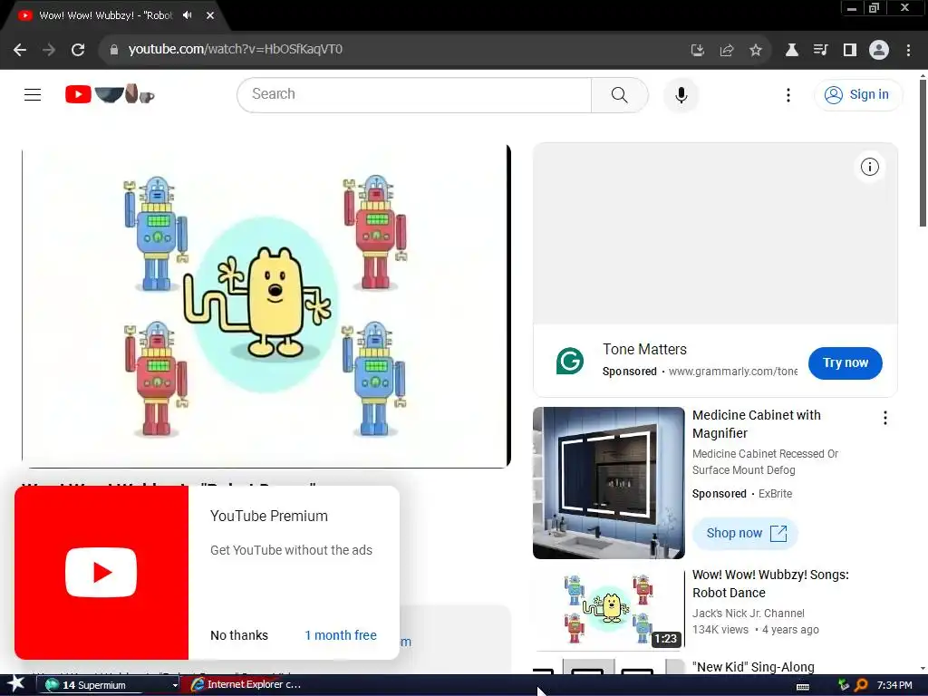Image resolution: width=928 pixels, height=696 pixels.
Task: Click Jack's Nick Jr. Channel name
Action: [x=748, y=614]
